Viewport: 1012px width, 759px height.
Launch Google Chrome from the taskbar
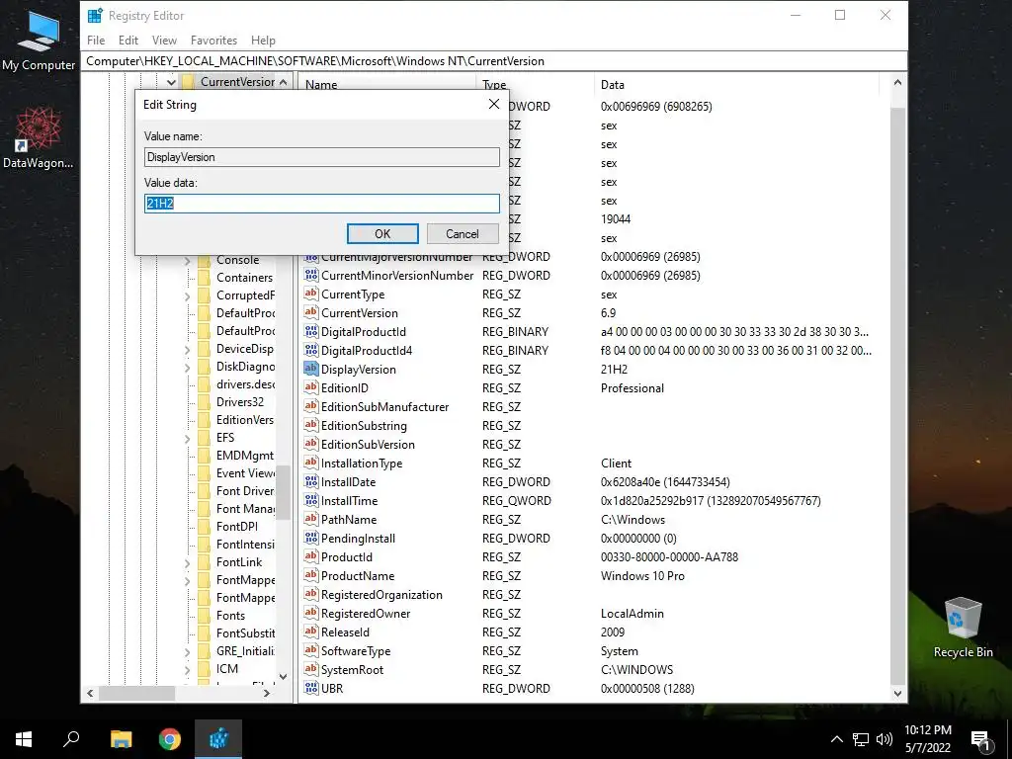tap(170, 739)
